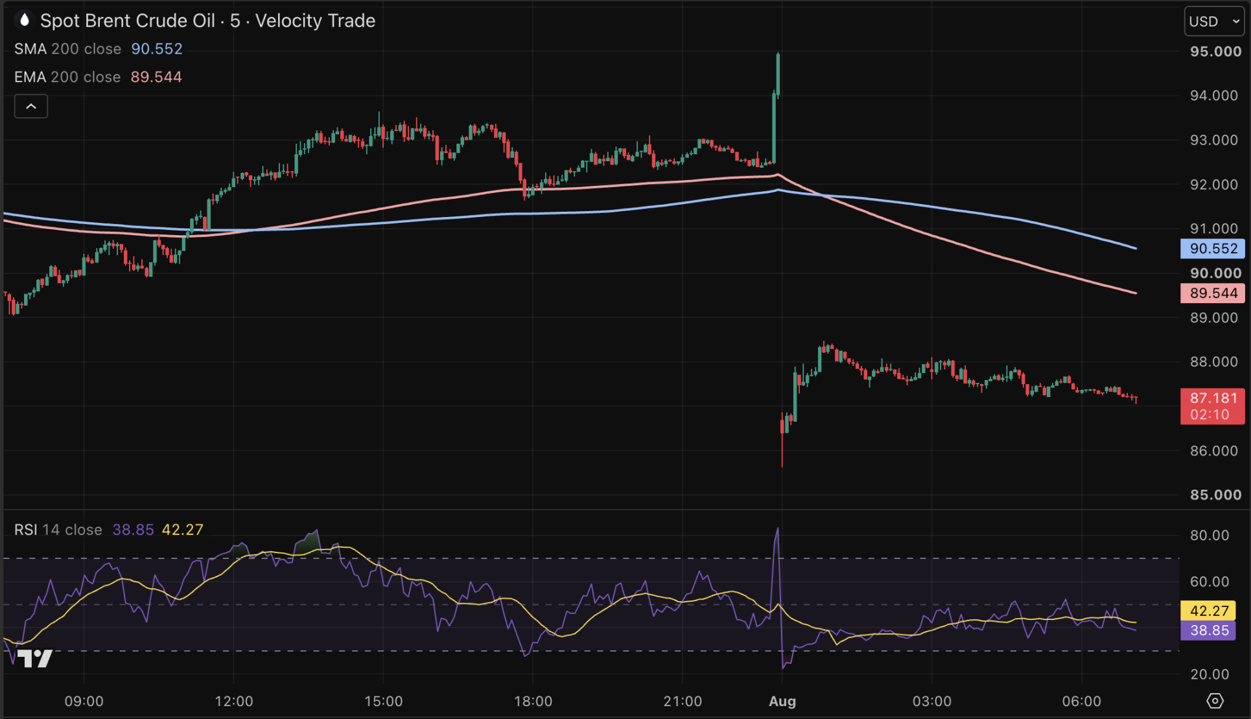The image size is (1251, 719).
Task: Click the 89.000 price scale label
Action: click(x=1214, y=318)
